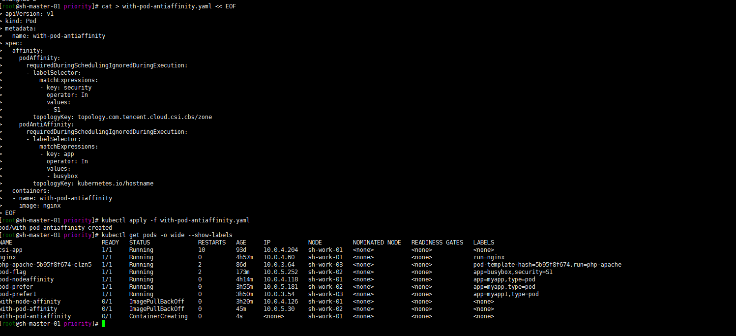Viewport: 736px width, 336px height.
Task: Click the NOMINATED NODE column header
Action: click(x=377, y=243)
